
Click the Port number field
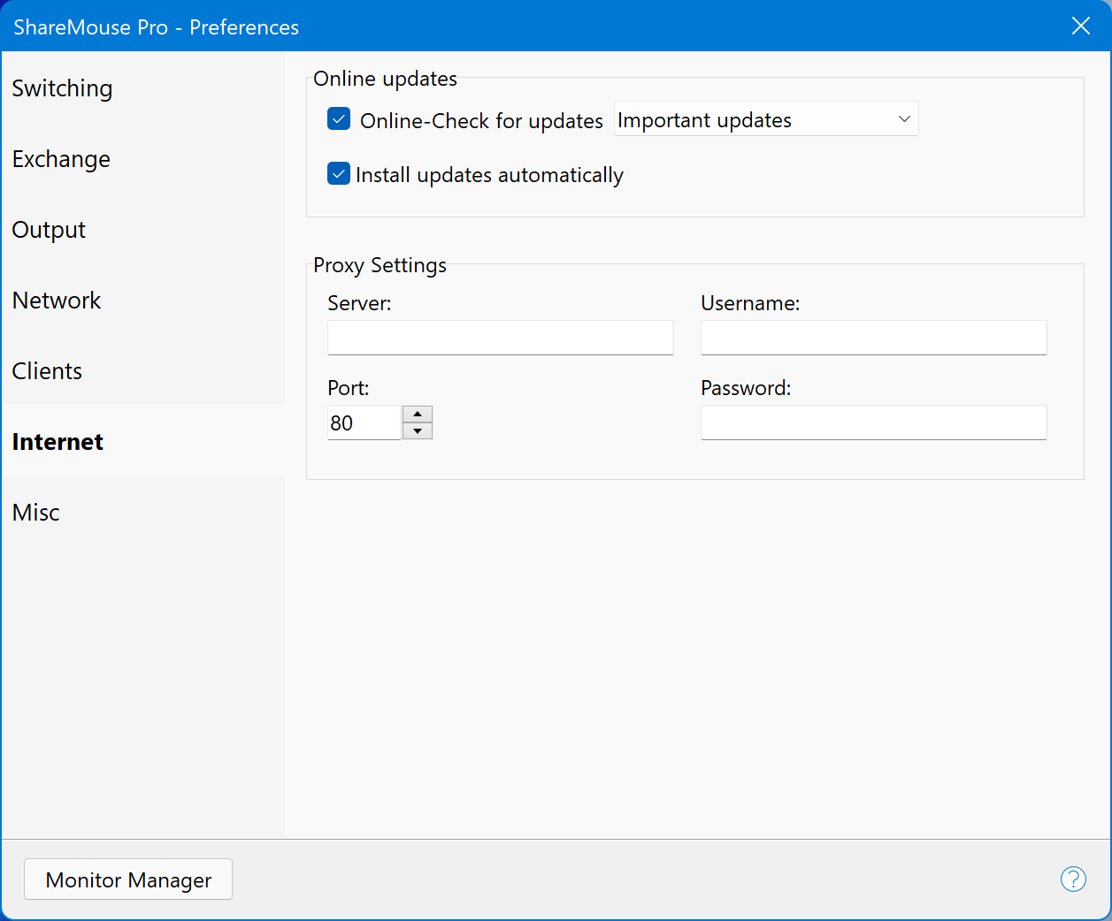tap(364, 422)
